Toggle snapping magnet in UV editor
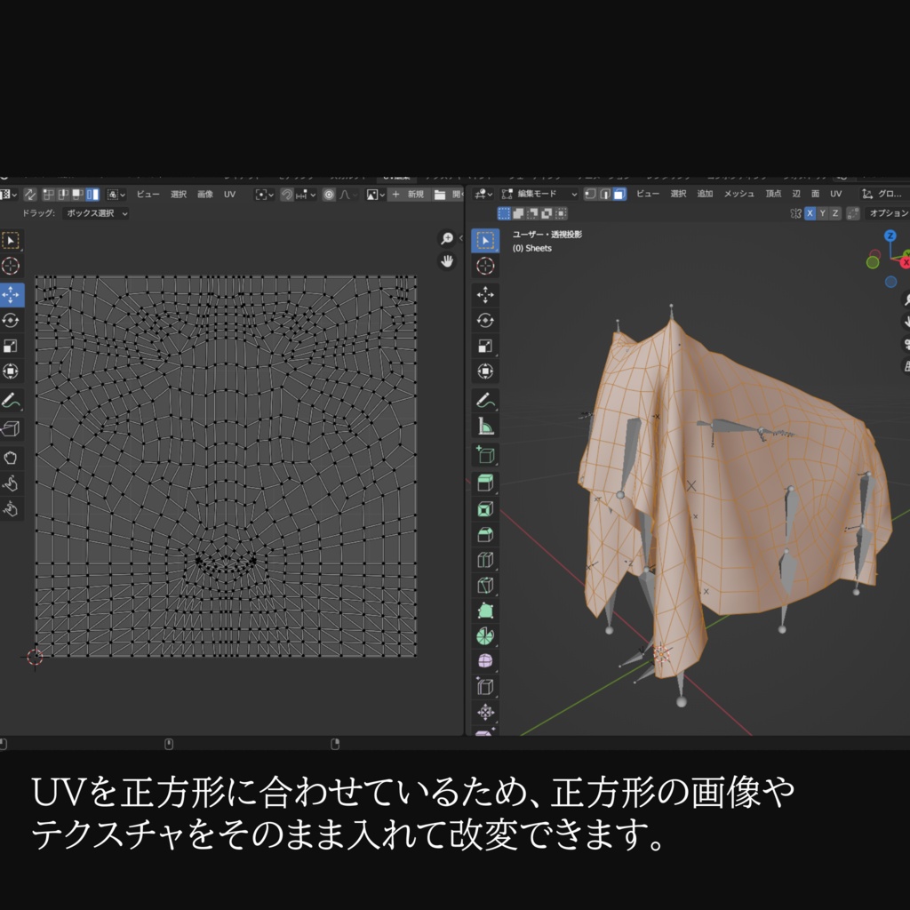Image resolution: width=910 pixels, height=910 pixels. 287,195
